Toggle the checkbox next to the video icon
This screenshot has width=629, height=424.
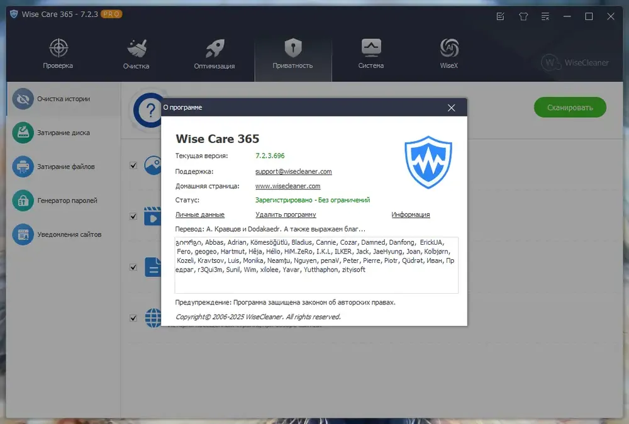[x=133, y=216]
